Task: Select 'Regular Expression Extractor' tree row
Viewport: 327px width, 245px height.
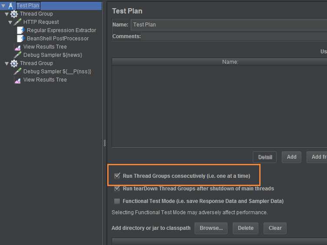Action: point(62,30)
